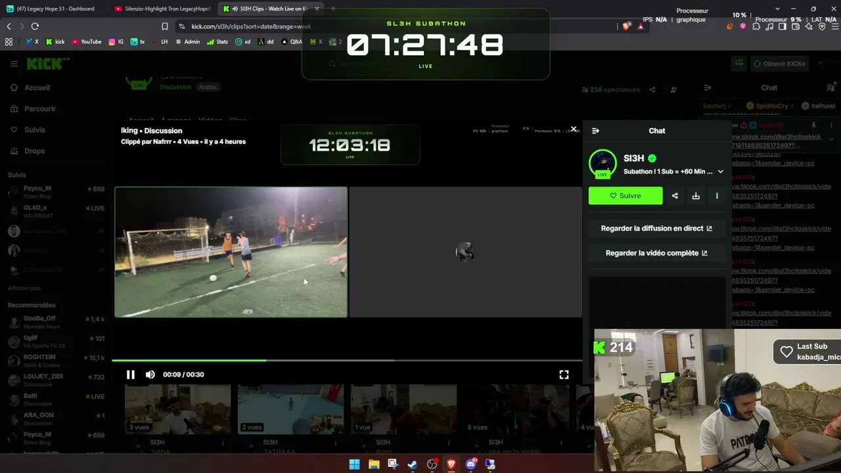Open Steam from taskbar
The width and height of the screenshot is (841, 473).
click(x=413, y=464)
